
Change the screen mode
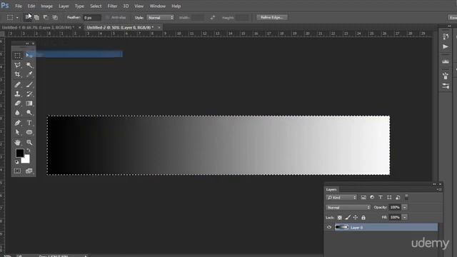tap(29, 171)
